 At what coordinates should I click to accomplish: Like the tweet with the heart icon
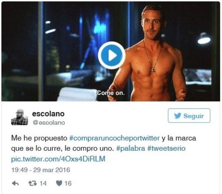coord(59,183)
